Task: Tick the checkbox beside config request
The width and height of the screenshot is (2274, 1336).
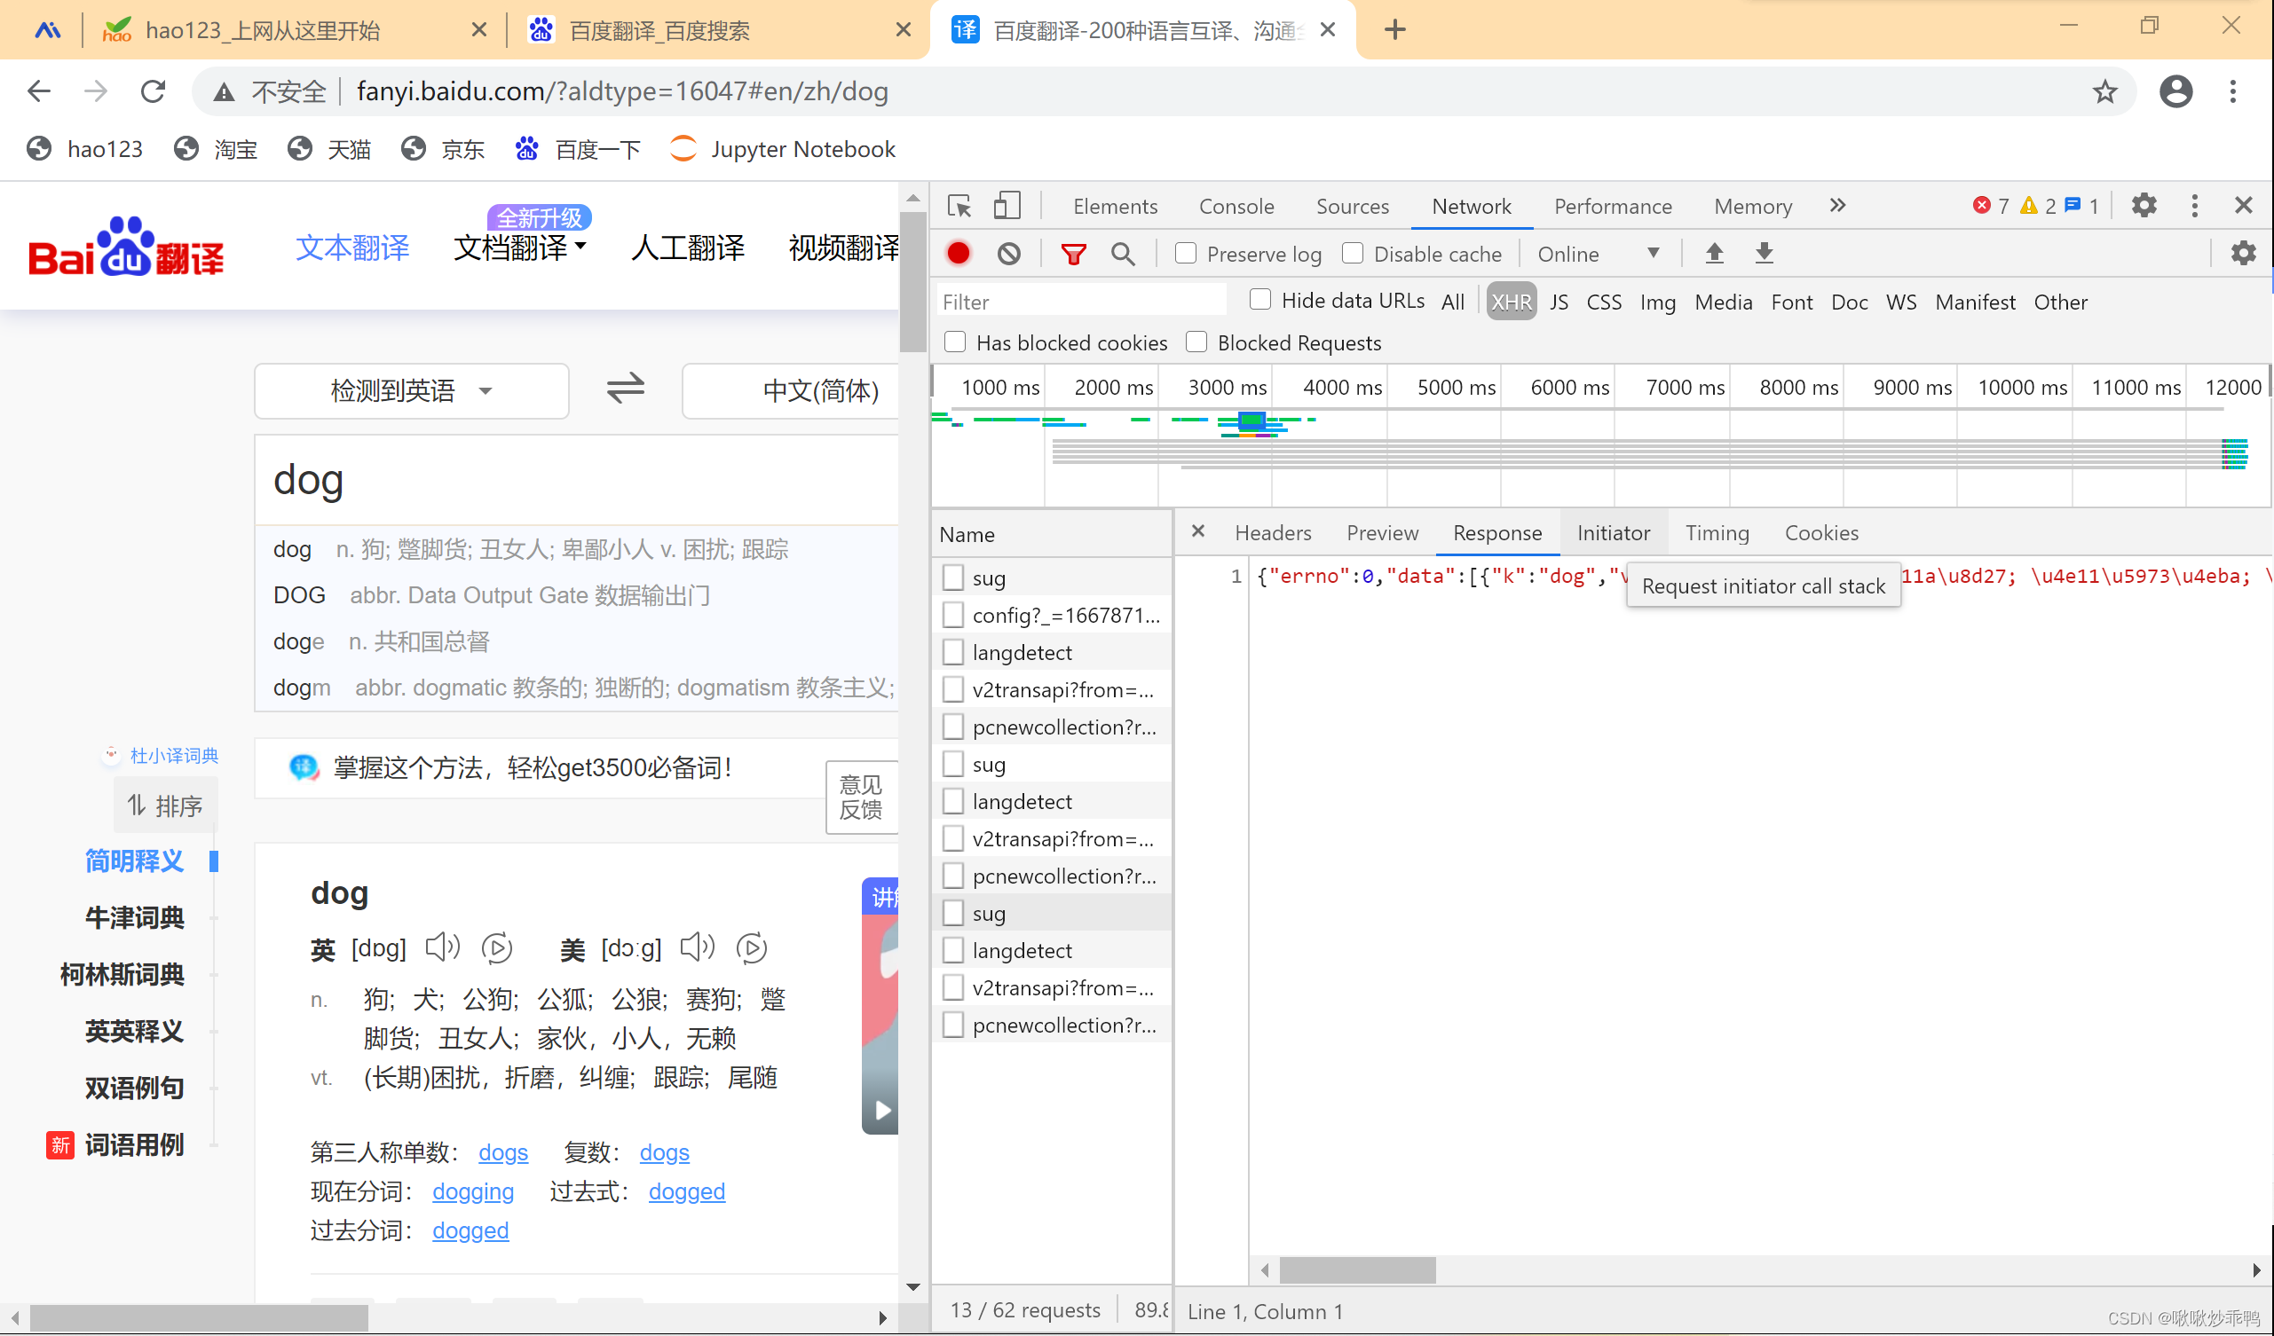Action: click(x=953, y=616)
